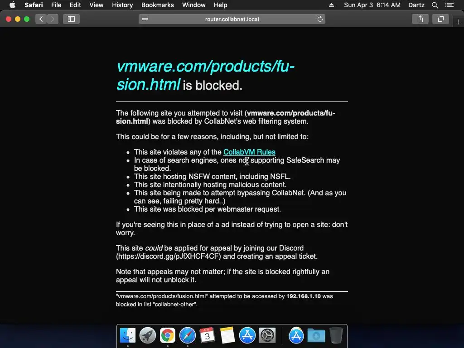Toggle Reader view icon in address bar
The width and height of the screenshot is (464, 348).
pyautogui.click(x=145, y=19)
